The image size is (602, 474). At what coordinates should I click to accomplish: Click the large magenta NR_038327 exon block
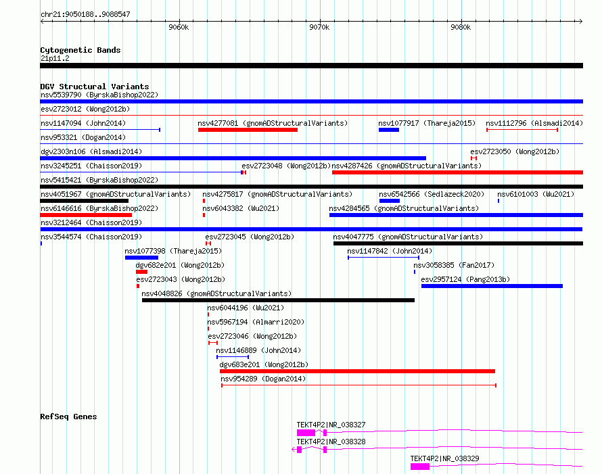(306, 433)
